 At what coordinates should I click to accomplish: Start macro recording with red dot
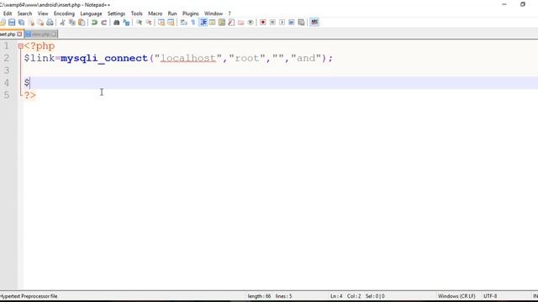click(263, 23)
